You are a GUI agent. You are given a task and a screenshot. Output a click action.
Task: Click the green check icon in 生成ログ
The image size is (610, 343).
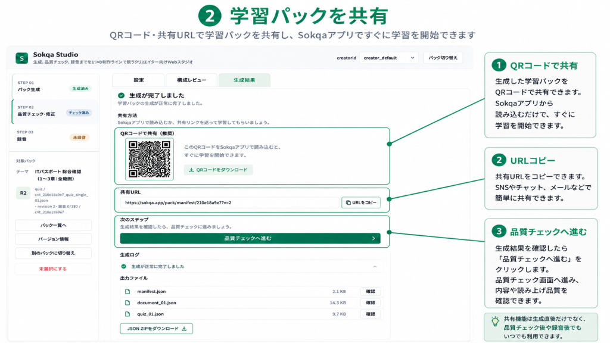124,266
